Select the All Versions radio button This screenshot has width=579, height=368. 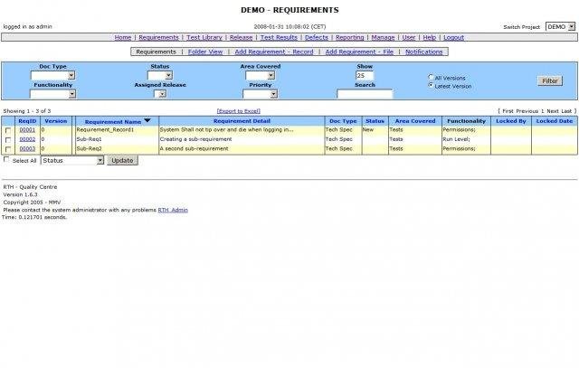click(x=431, y=78)
